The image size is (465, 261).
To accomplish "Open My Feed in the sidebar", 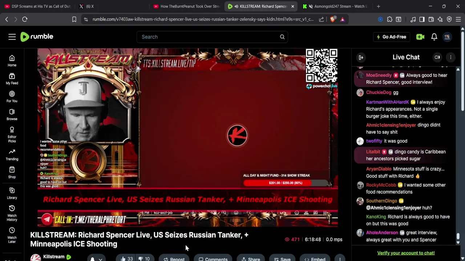I will pos(12,79).
